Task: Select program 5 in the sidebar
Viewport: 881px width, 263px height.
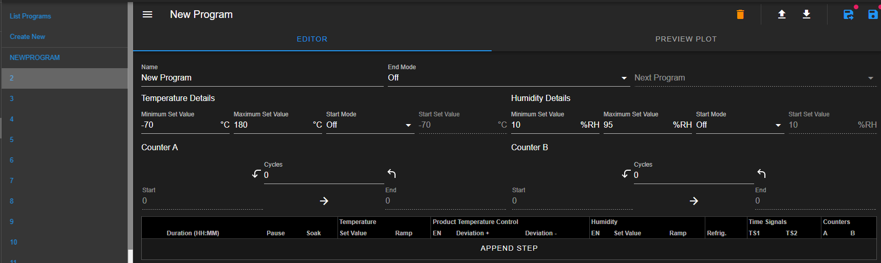Action: 64,139
